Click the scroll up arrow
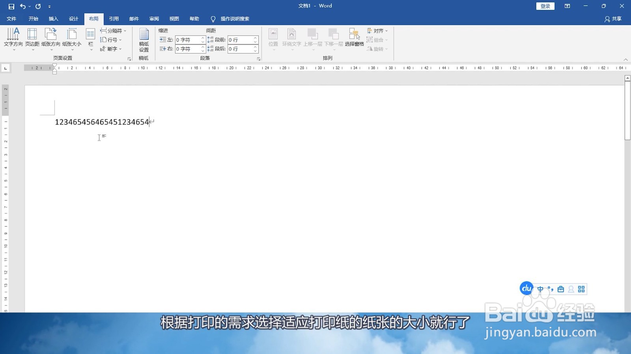631x354 pixels. 627,78
